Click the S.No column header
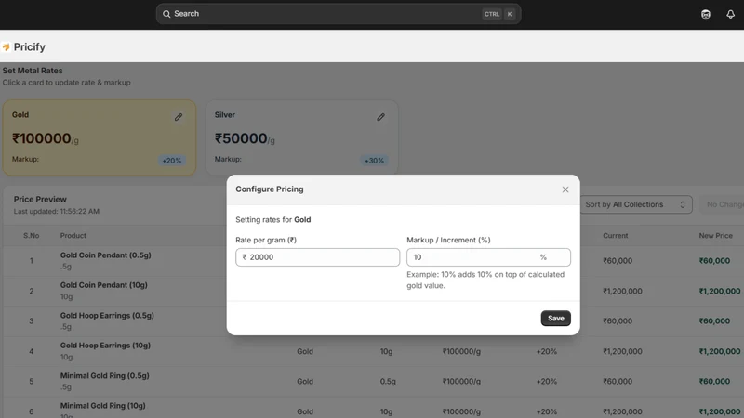 pyautogui.click(x=32, y=236)
